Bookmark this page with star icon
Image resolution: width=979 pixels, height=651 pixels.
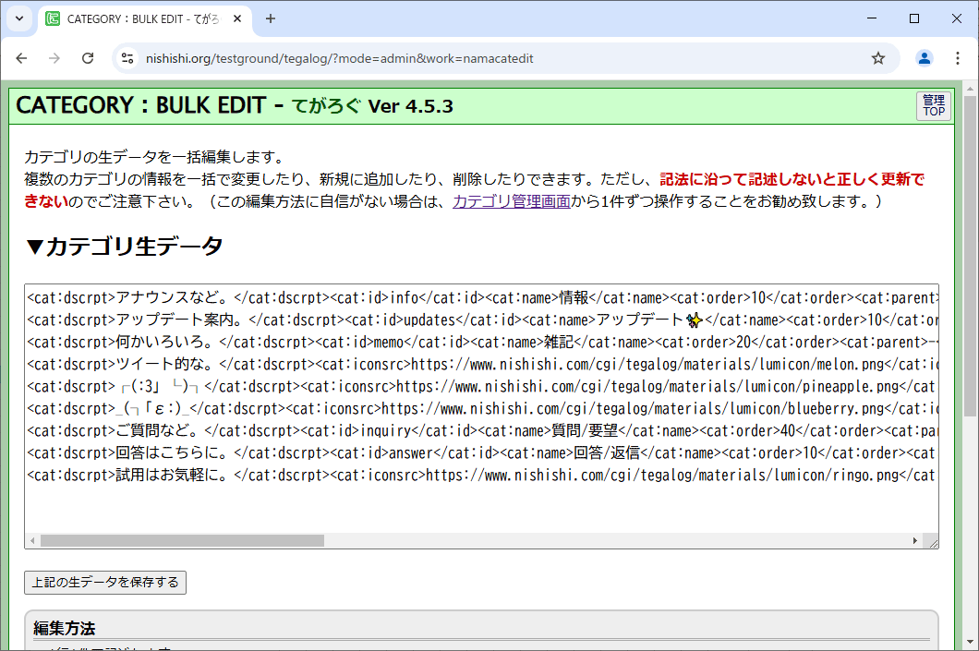pyautogui.click(x=877, y=58)
